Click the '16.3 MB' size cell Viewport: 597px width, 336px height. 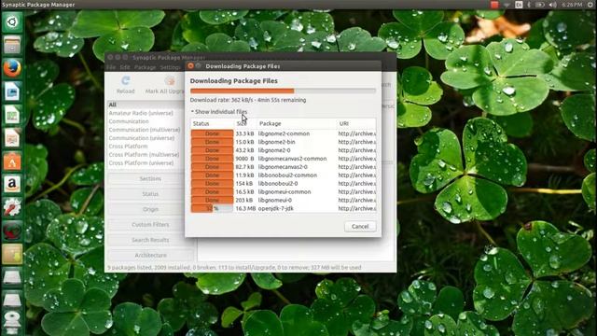245,208
